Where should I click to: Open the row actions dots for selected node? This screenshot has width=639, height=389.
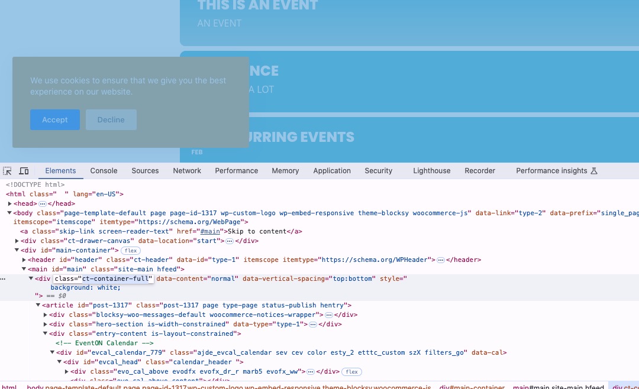(x=3, y=279)
